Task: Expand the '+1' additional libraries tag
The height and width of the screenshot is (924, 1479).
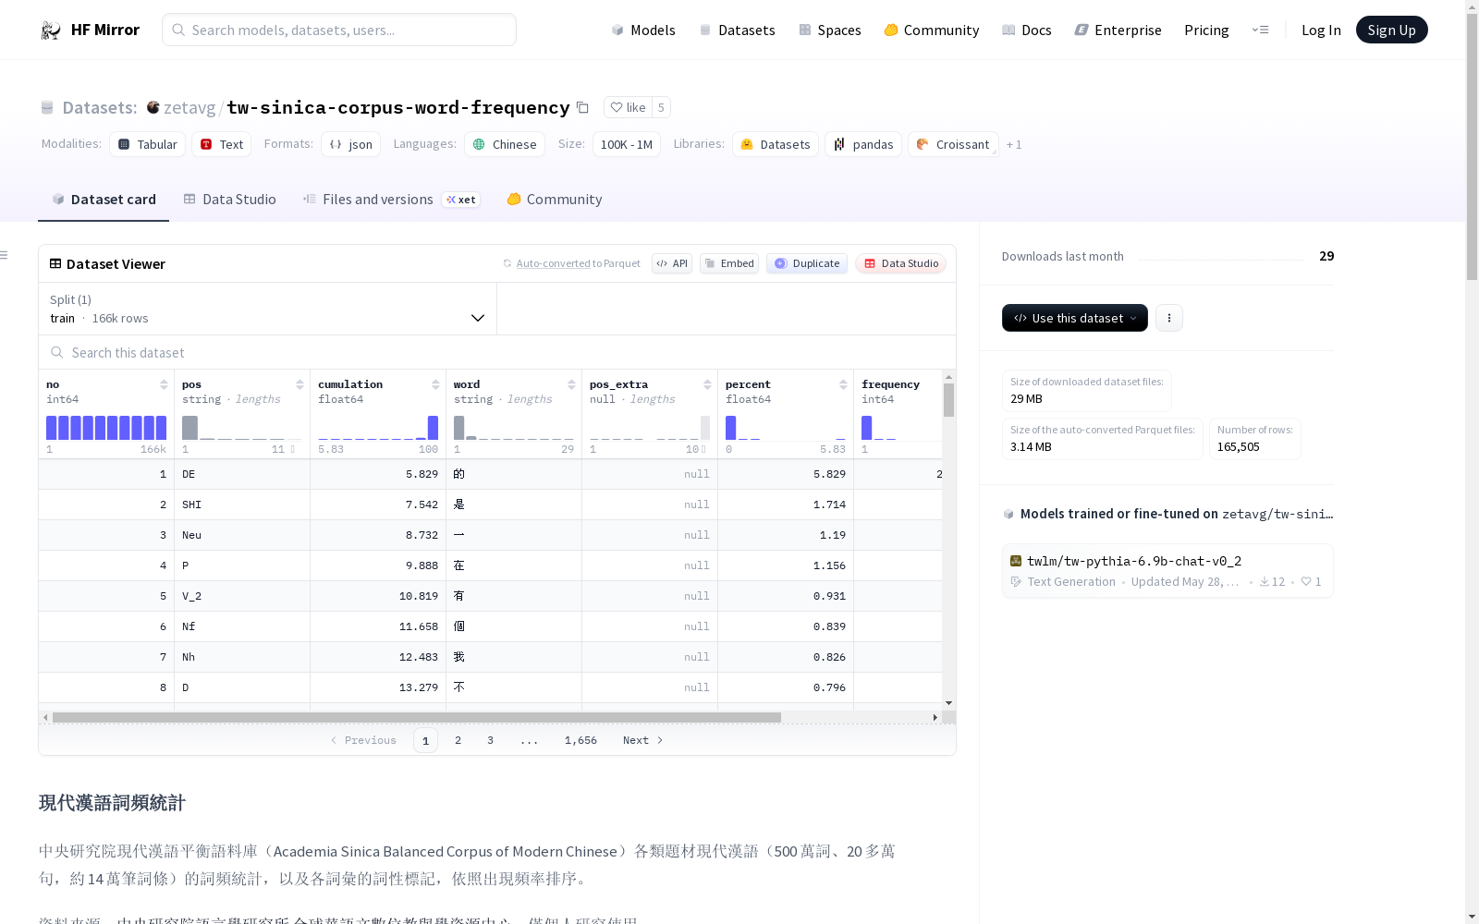Action: click(1014, 145)
